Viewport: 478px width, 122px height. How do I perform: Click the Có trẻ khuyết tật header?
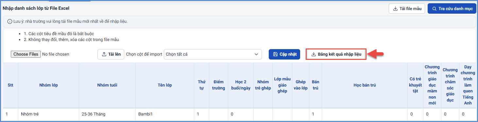point(415,85)
